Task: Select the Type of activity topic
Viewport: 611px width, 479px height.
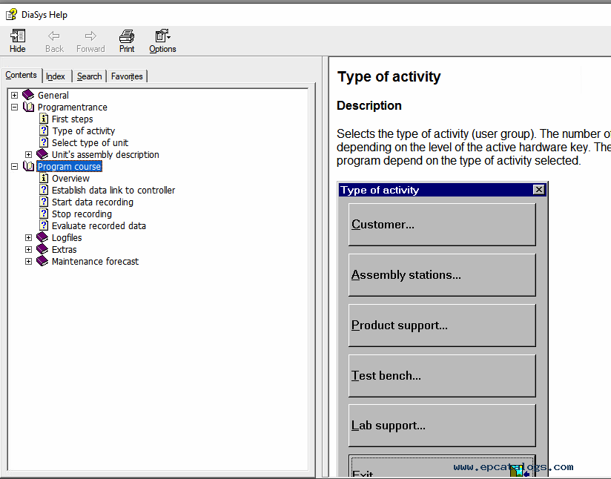Action: (x=83, y=131)
